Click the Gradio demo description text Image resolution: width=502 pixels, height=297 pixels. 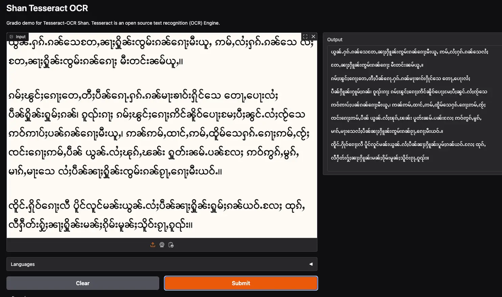click(x=113, y=23)
